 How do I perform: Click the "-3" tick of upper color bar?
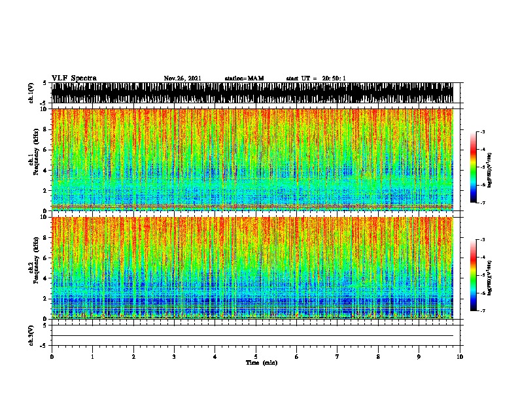[x=483, y=131]
